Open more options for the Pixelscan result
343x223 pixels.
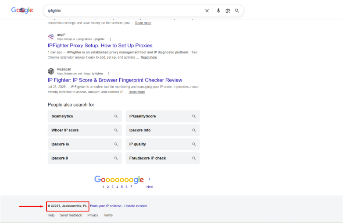pos(109,74)
